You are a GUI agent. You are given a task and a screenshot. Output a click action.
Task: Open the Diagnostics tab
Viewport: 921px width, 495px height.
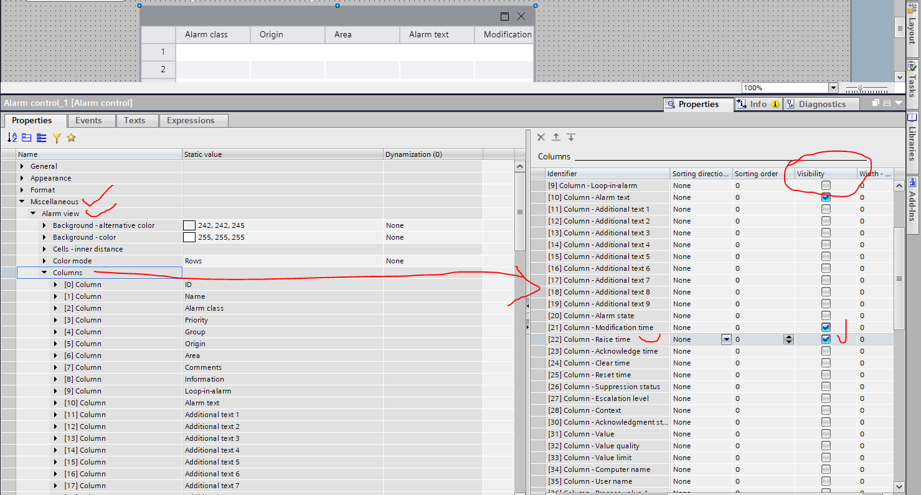tap(821, 104)
